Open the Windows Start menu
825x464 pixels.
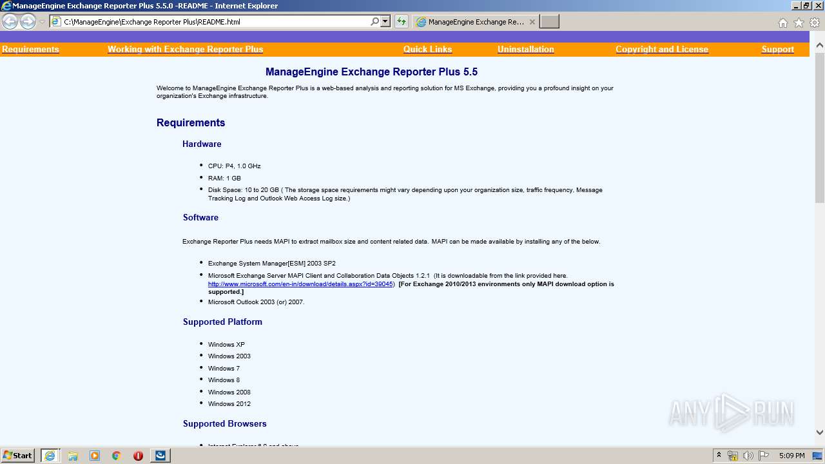pyautogui.click(x=18, y=456)
